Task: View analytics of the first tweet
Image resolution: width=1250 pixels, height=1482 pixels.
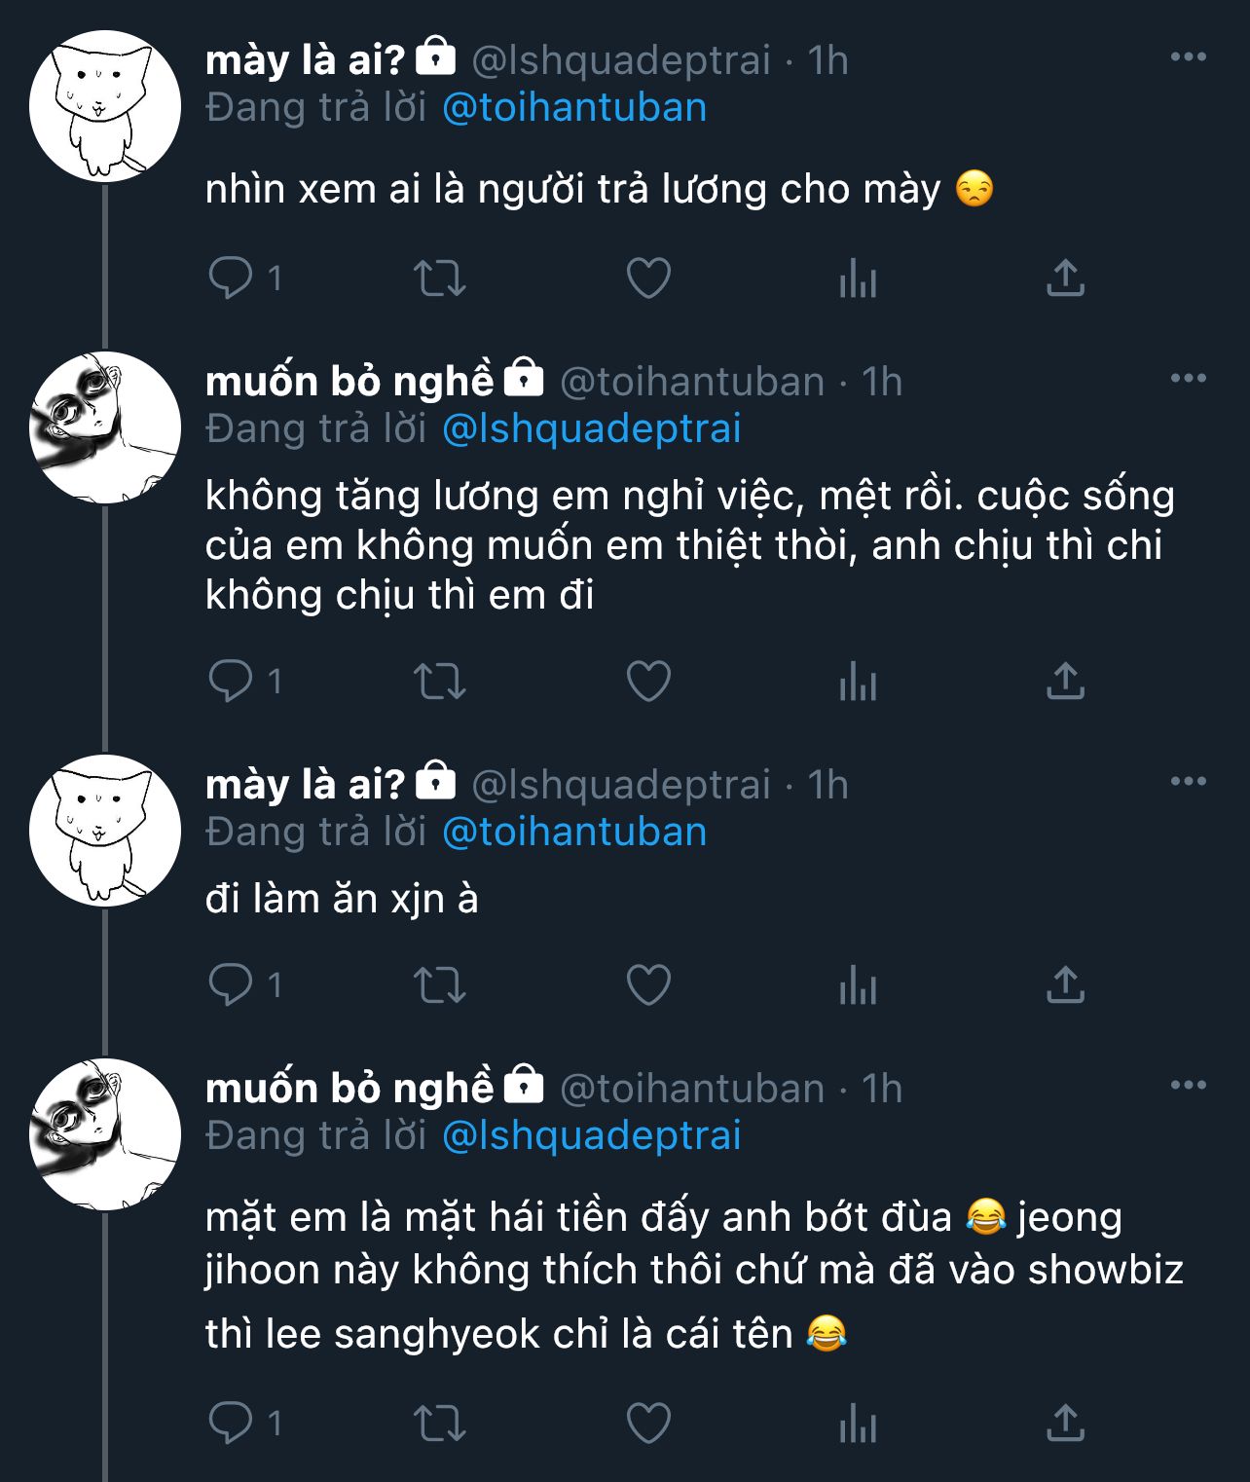Action: 858,279
